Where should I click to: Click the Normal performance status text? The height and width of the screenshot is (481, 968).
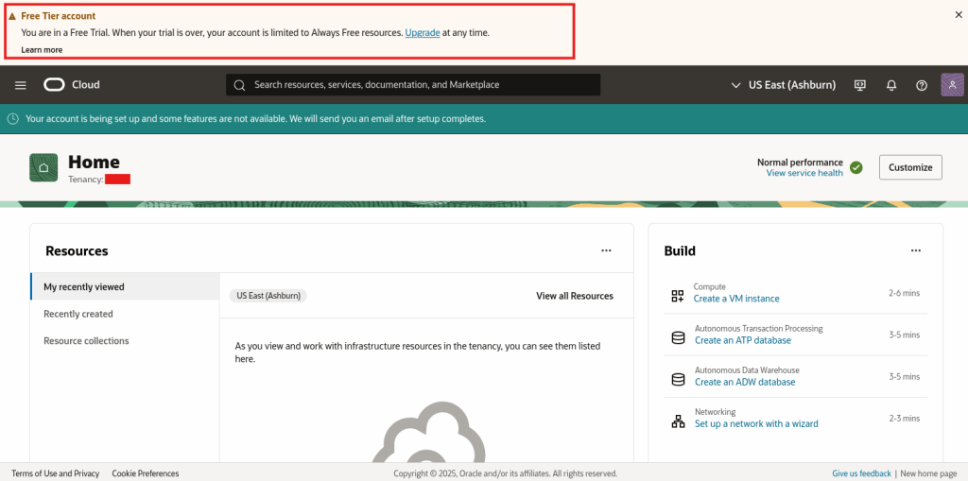[800, 163]
